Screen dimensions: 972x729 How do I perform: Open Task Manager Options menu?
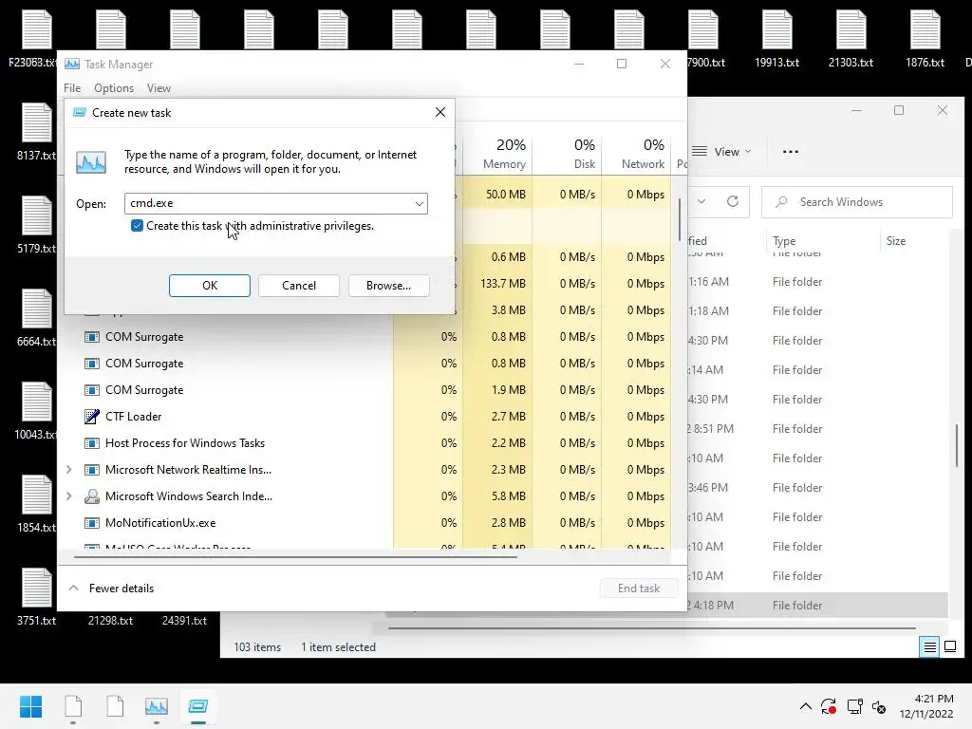click(114, 88)
